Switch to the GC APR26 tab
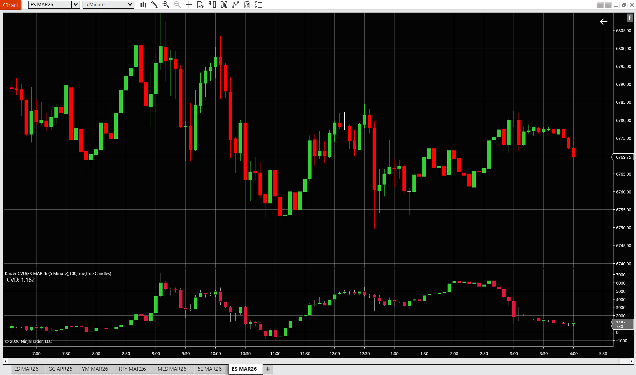 (60, 369)
